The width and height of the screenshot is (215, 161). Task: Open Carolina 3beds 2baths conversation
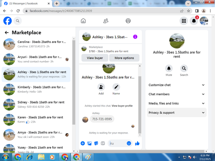point(36,44)
